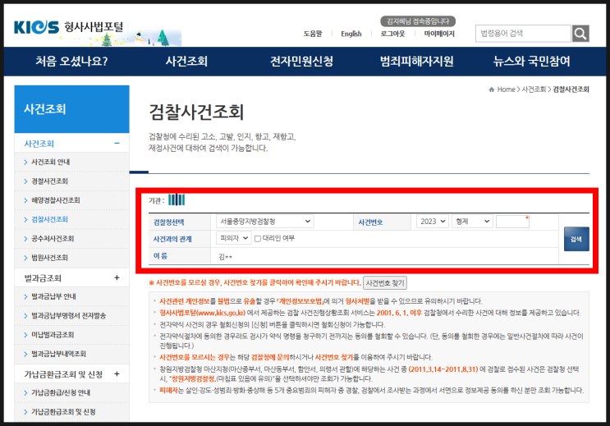The image size is (610, 426).
Task: Open 처음 오셨나요? menu
Action: point(71,61)
